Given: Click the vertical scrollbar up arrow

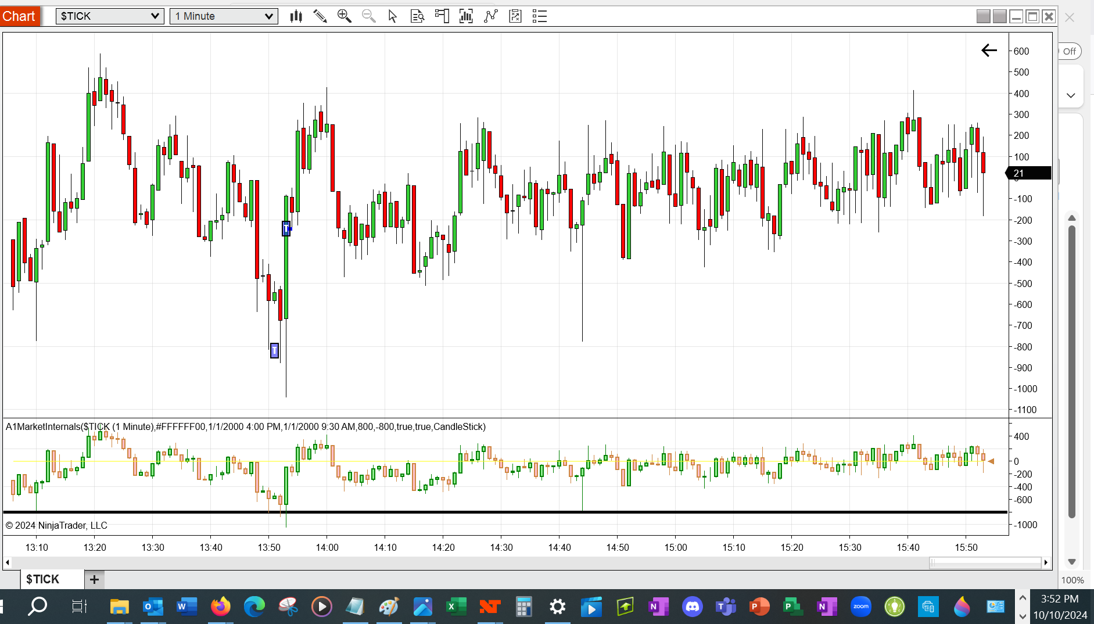Looking at the screenshot, I should pos(1072,218).
